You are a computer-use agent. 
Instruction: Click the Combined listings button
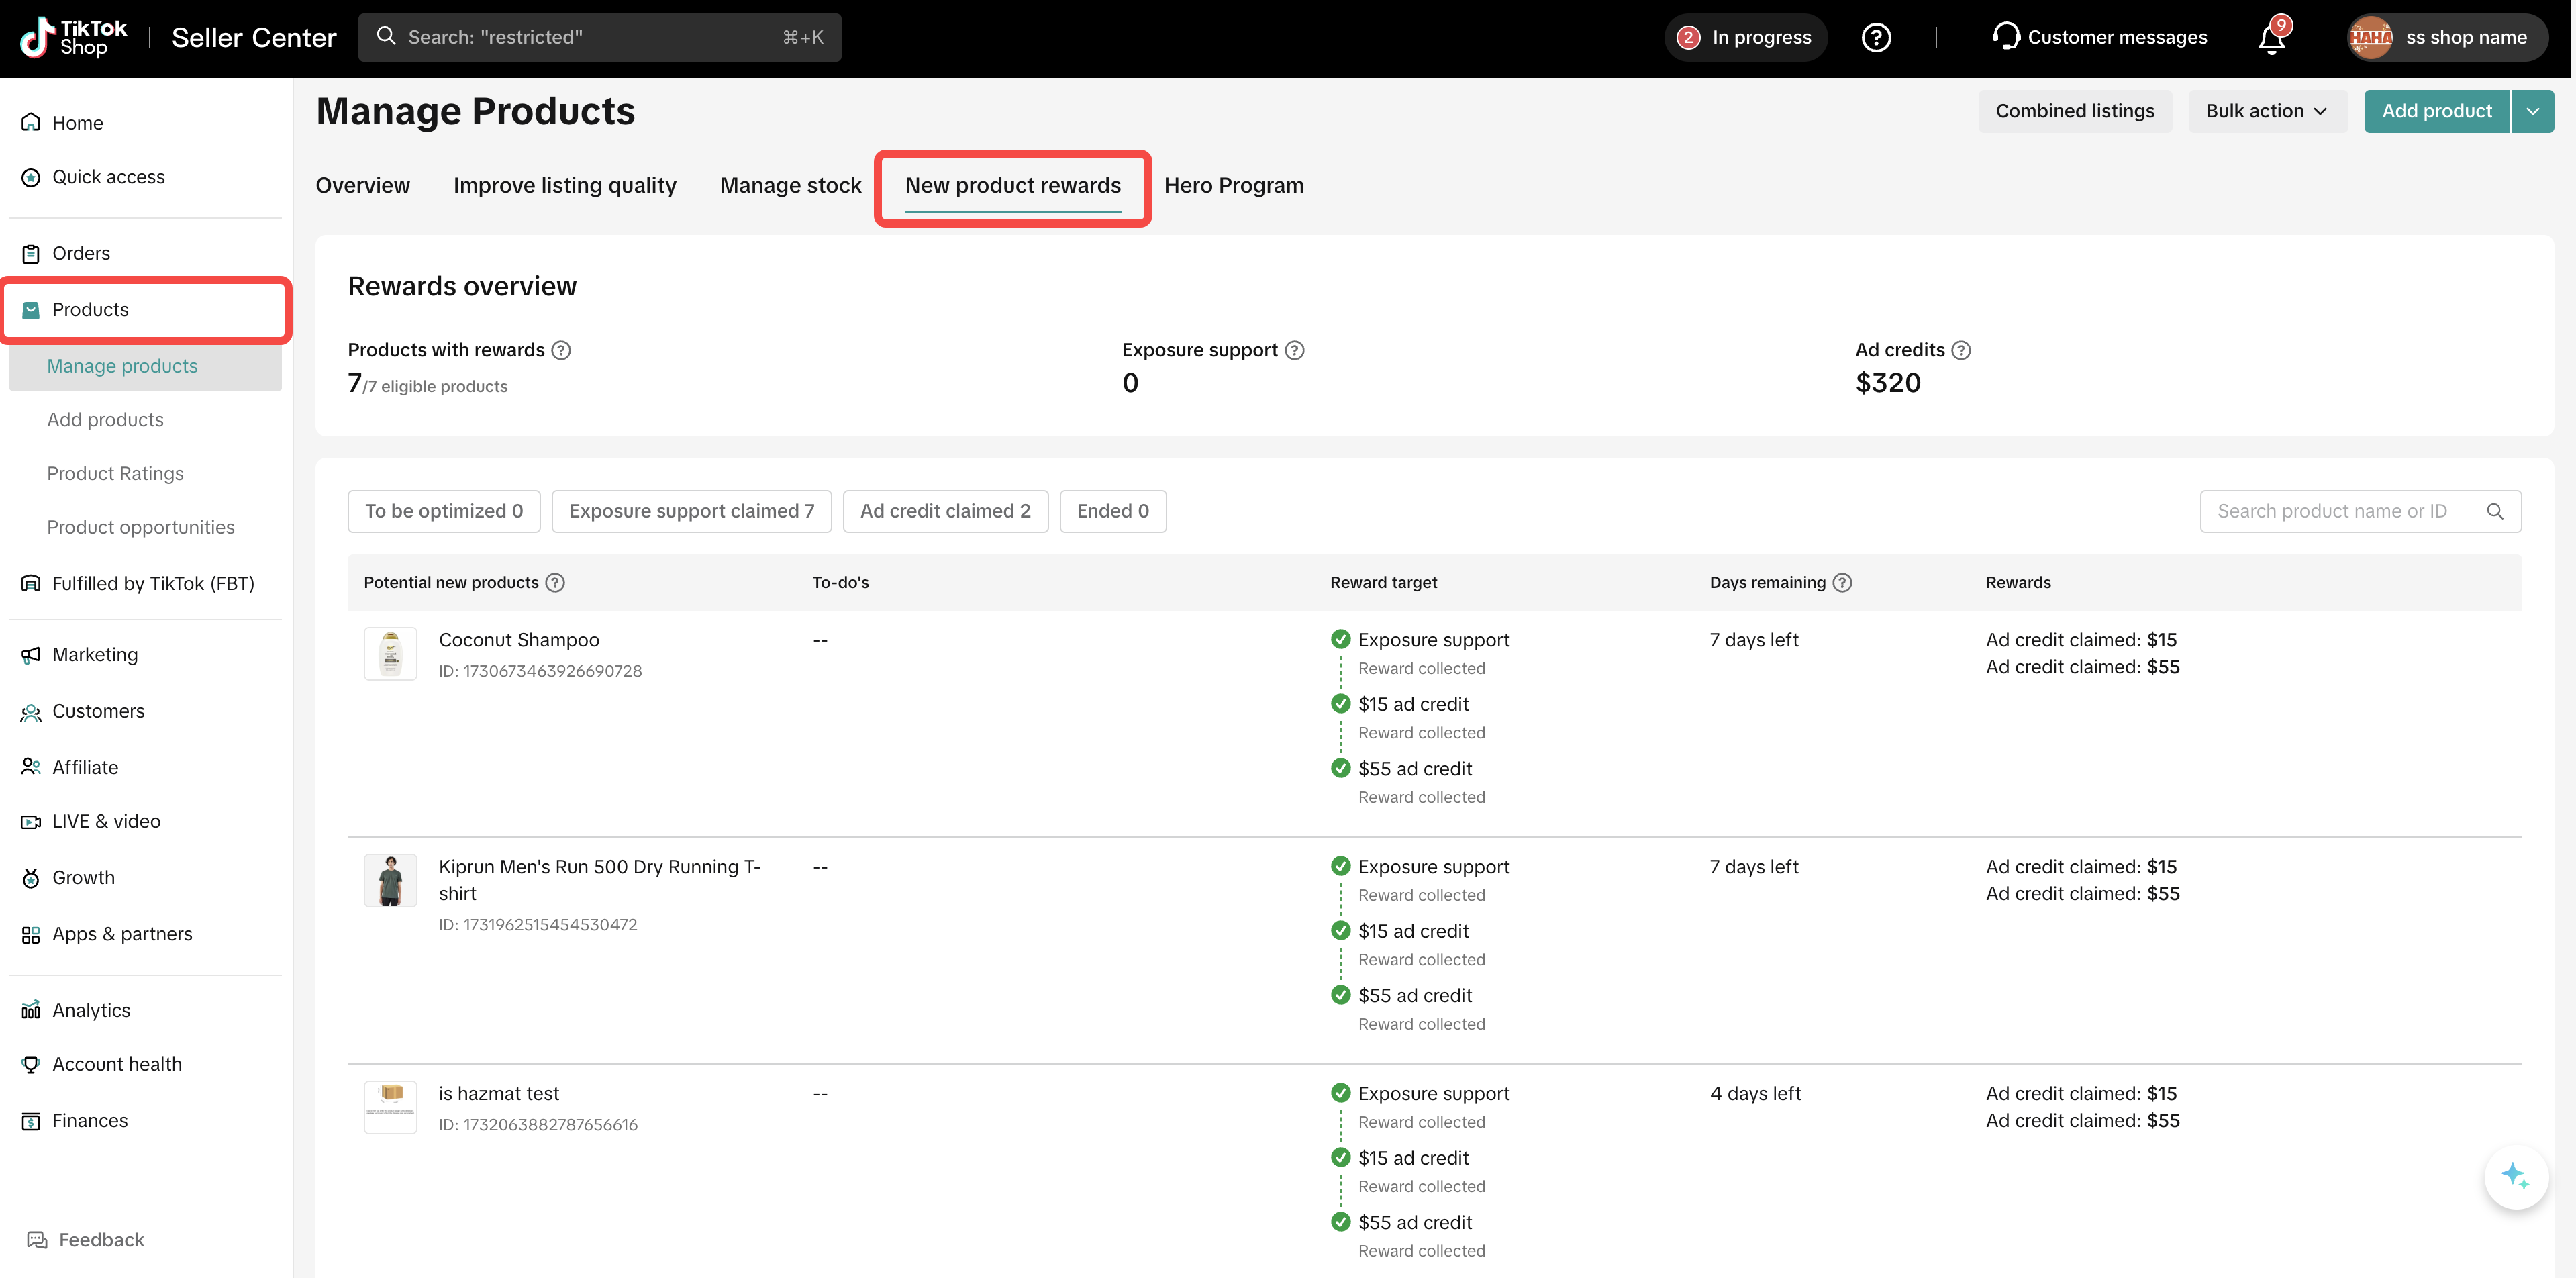click(2074, 111)
